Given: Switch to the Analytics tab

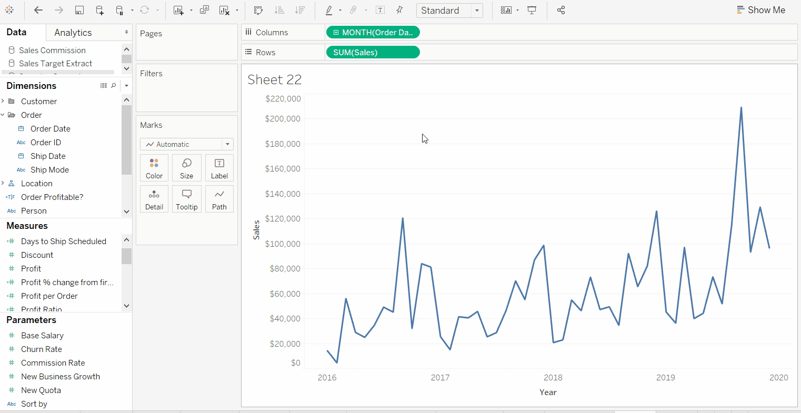Looking at the screenshot, I should click(73, 33).
